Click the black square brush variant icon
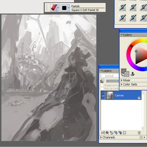Image resolution: width=147 pixels, height=147 pixels. pyautogui.click(x=64, y=8)
